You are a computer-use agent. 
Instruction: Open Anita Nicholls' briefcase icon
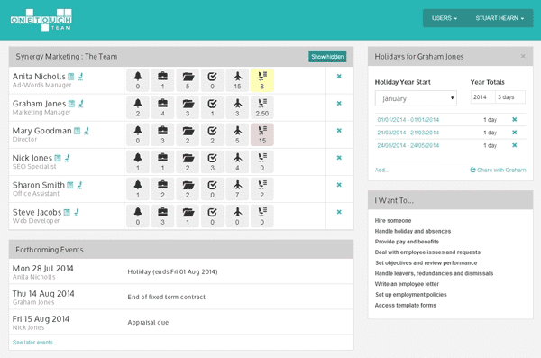(162, 80)
